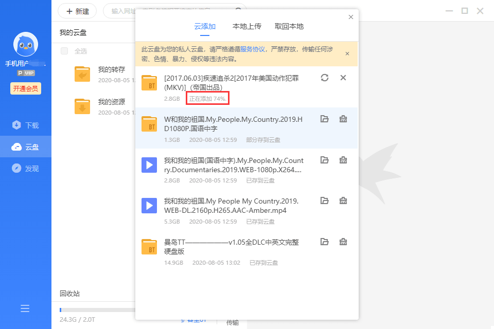This screenshot has width=494, height=329.
Task: Toggle the 全选 select-all checkbox
Action: pyautogui.click(x=64, y=51)
